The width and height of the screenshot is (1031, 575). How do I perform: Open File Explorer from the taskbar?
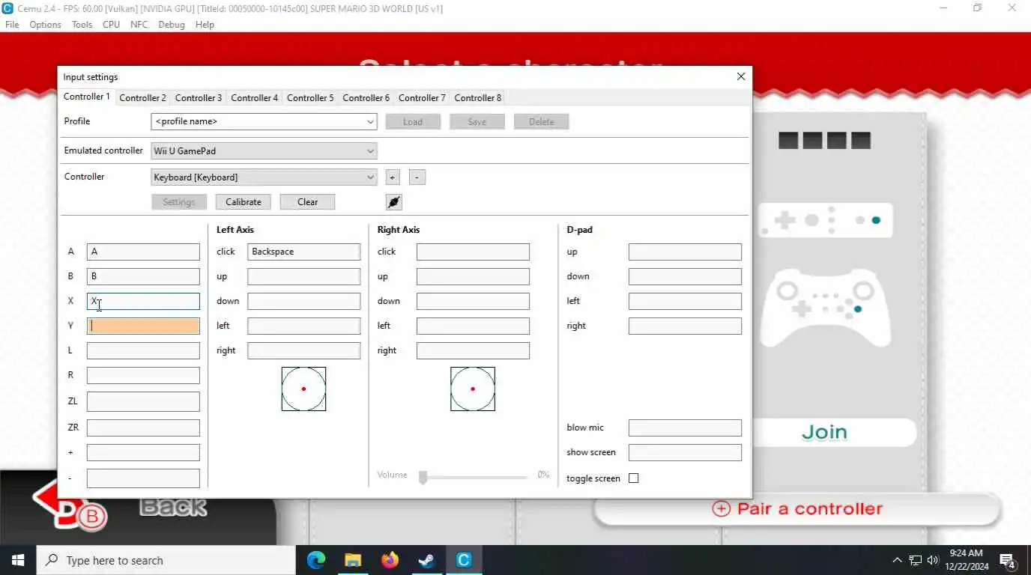tap(353, 560)
